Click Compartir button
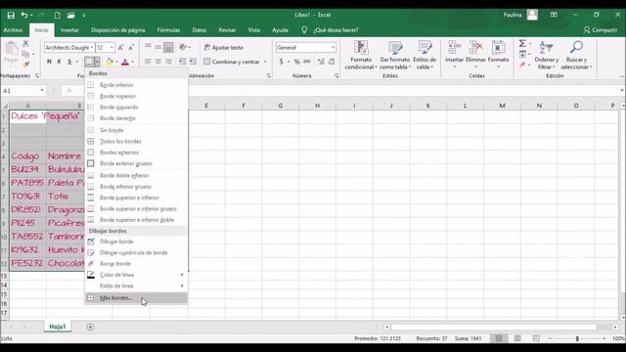Viewport: 626px width, 352px height. tap(600, 30)
